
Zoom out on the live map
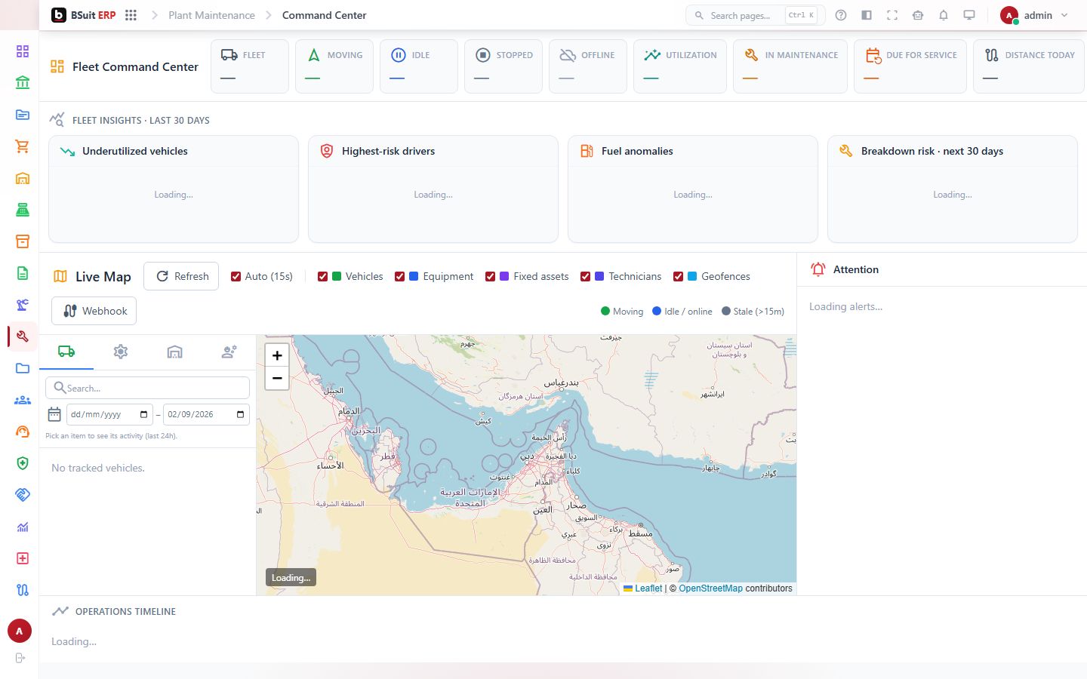[x=277, y=378]
